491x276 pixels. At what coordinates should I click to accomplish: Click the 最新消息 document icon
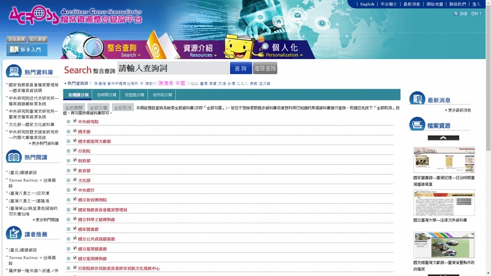417,99
